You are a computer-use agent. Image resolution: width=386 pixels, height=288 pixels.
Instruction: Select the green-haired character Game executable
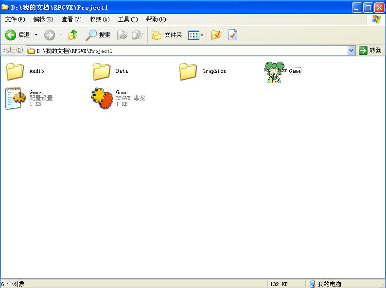[x=275, y=72]
